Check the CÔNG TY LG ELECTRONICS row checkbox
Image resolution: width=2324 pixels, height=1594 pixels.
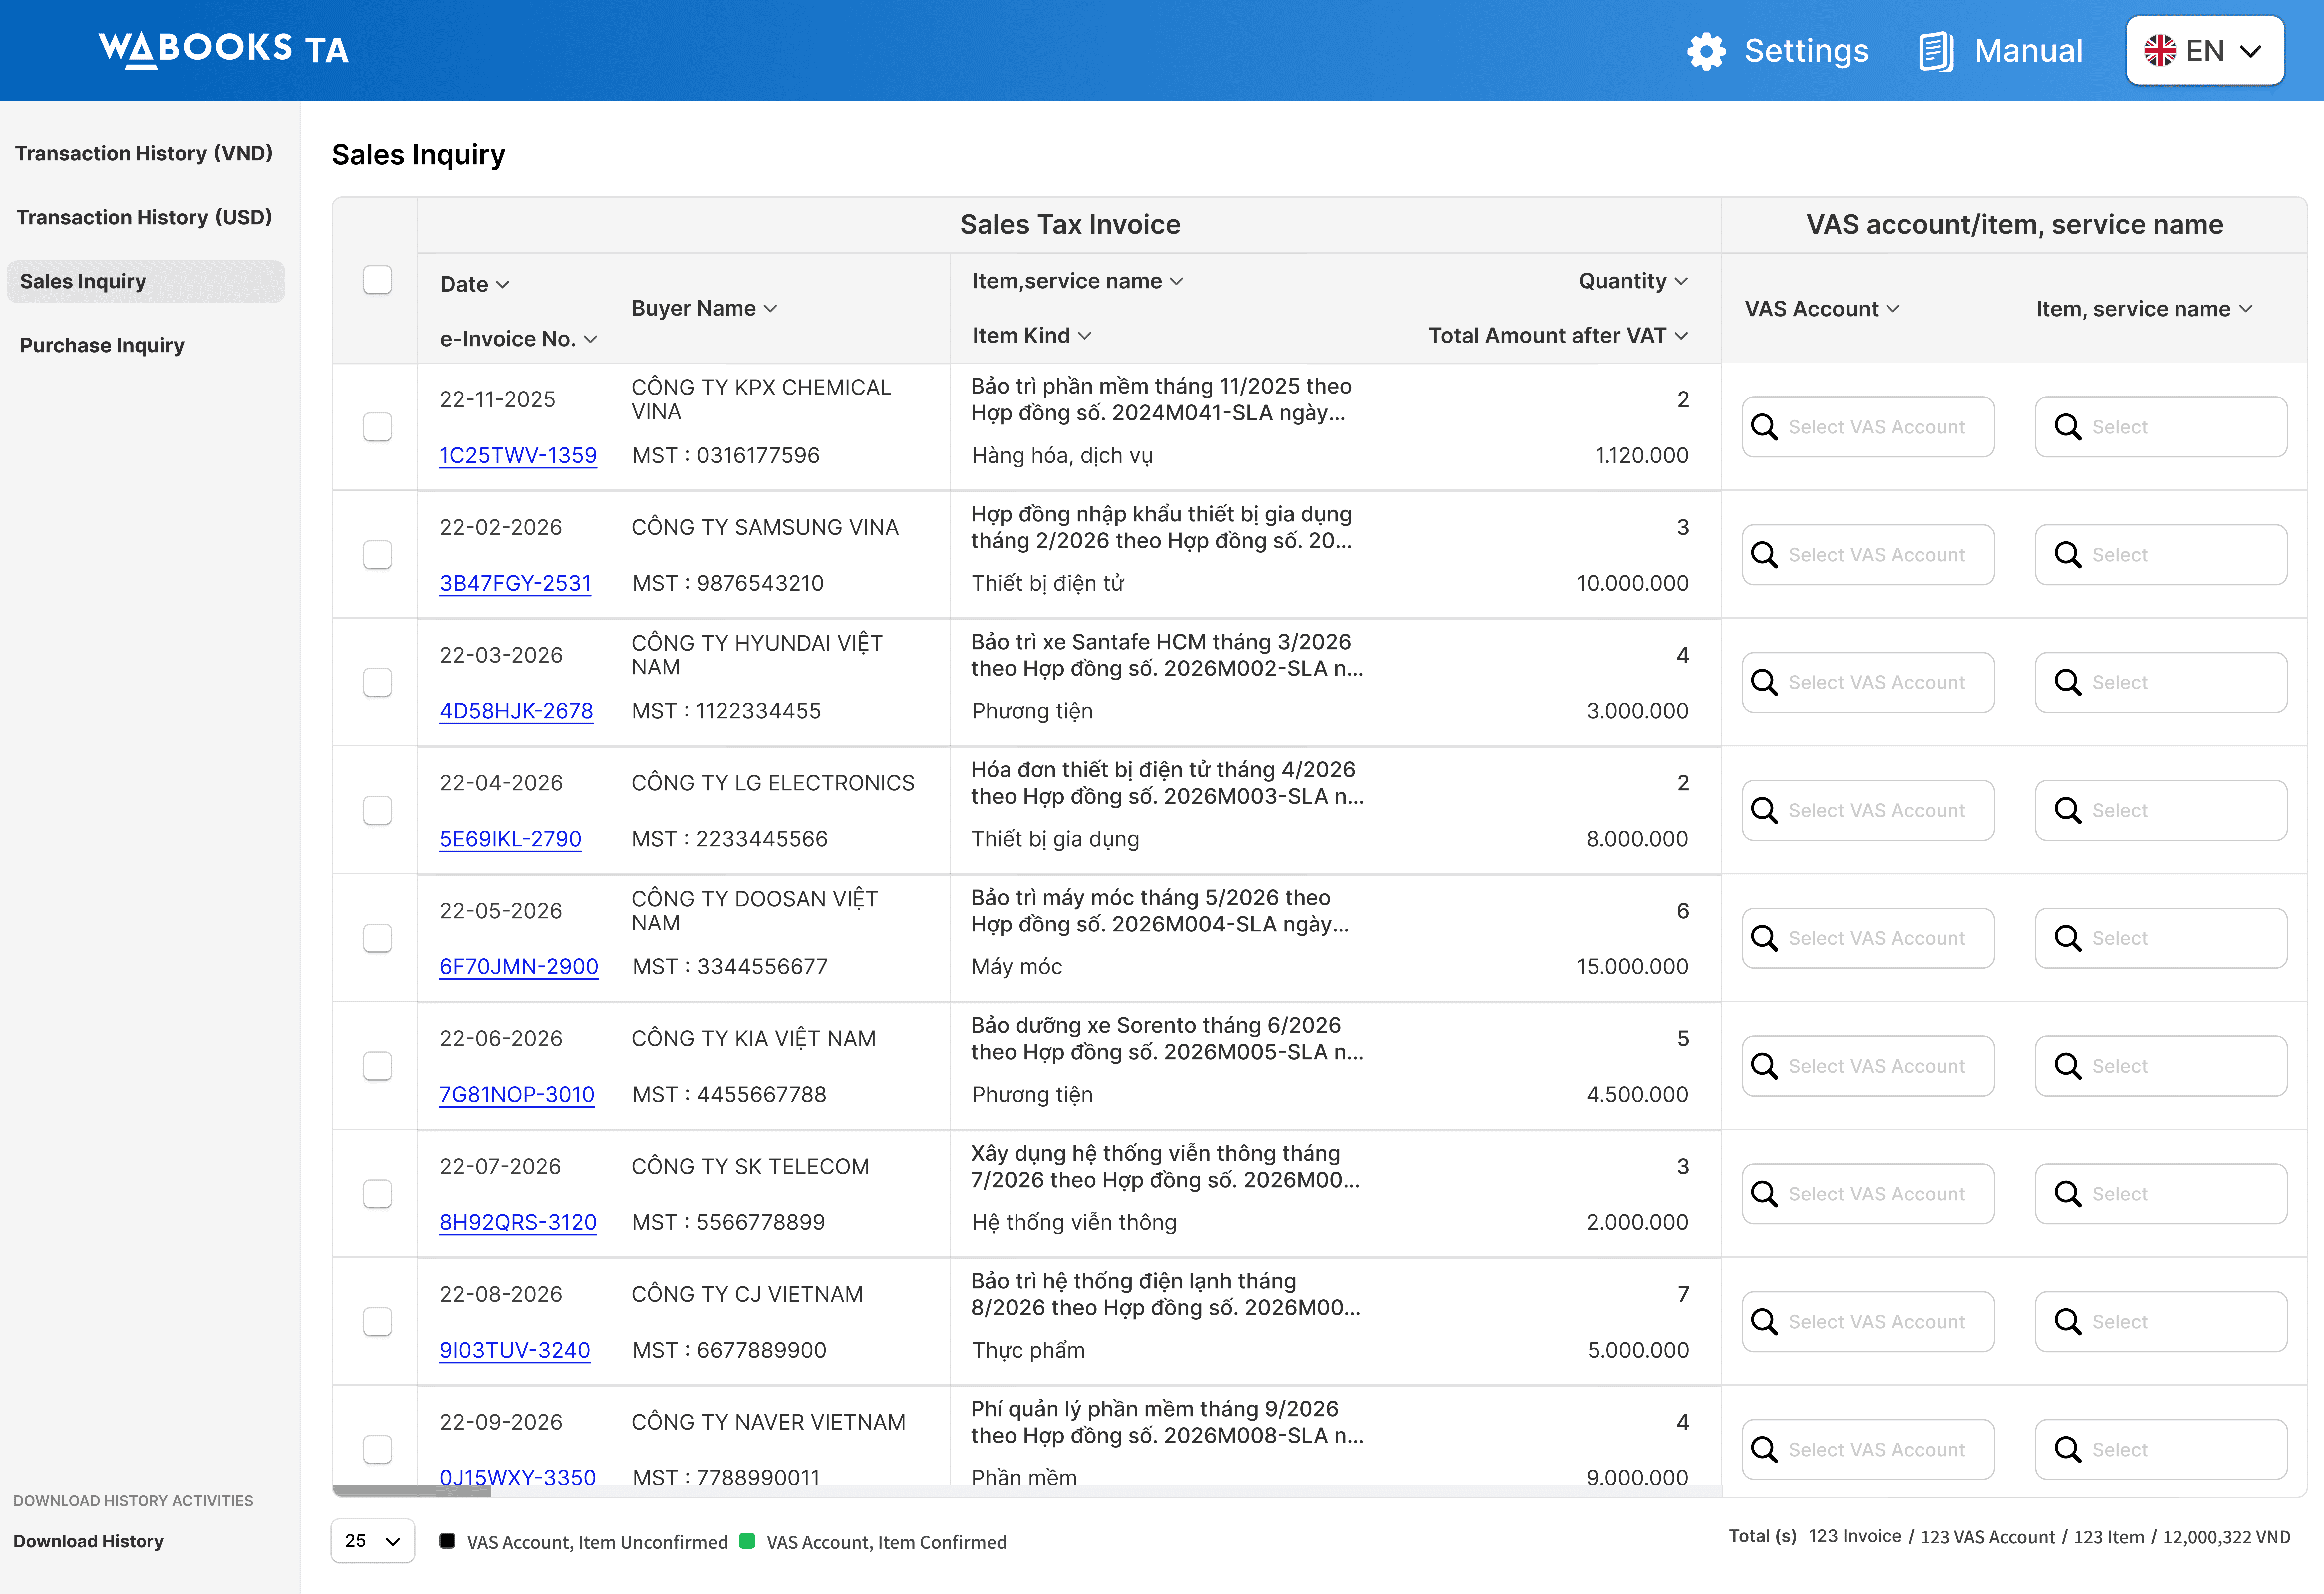[377, 810]
